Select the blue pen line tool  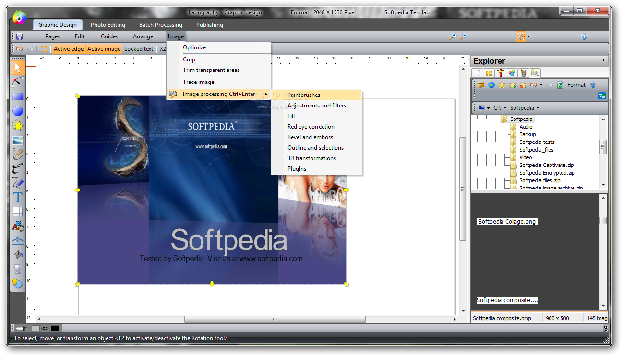(18, 182)
